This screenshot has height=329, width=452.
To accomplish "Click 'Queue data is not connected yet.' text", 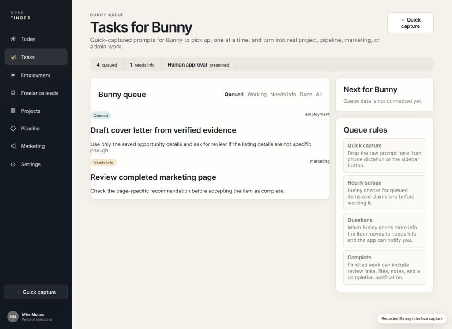I will 383,101.
